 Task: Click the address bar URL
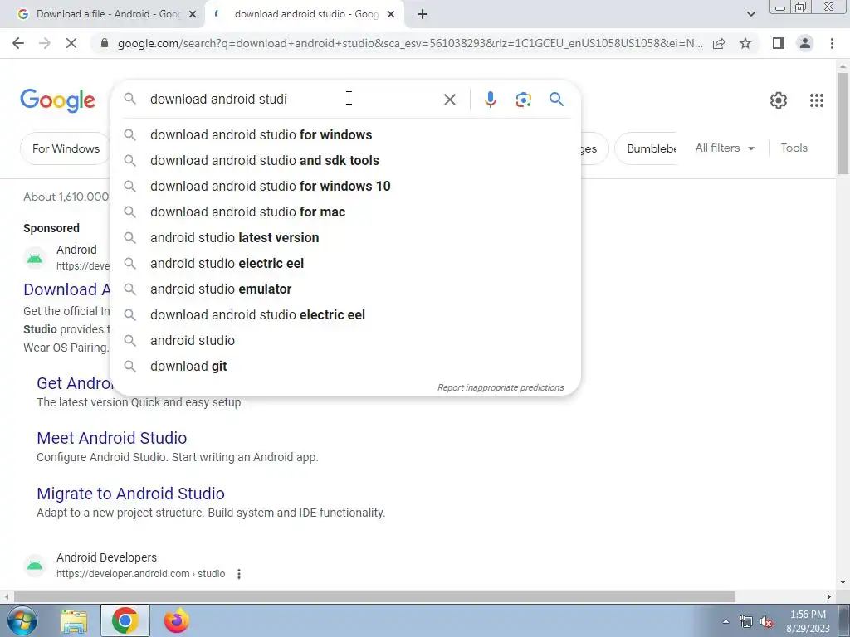410,43
